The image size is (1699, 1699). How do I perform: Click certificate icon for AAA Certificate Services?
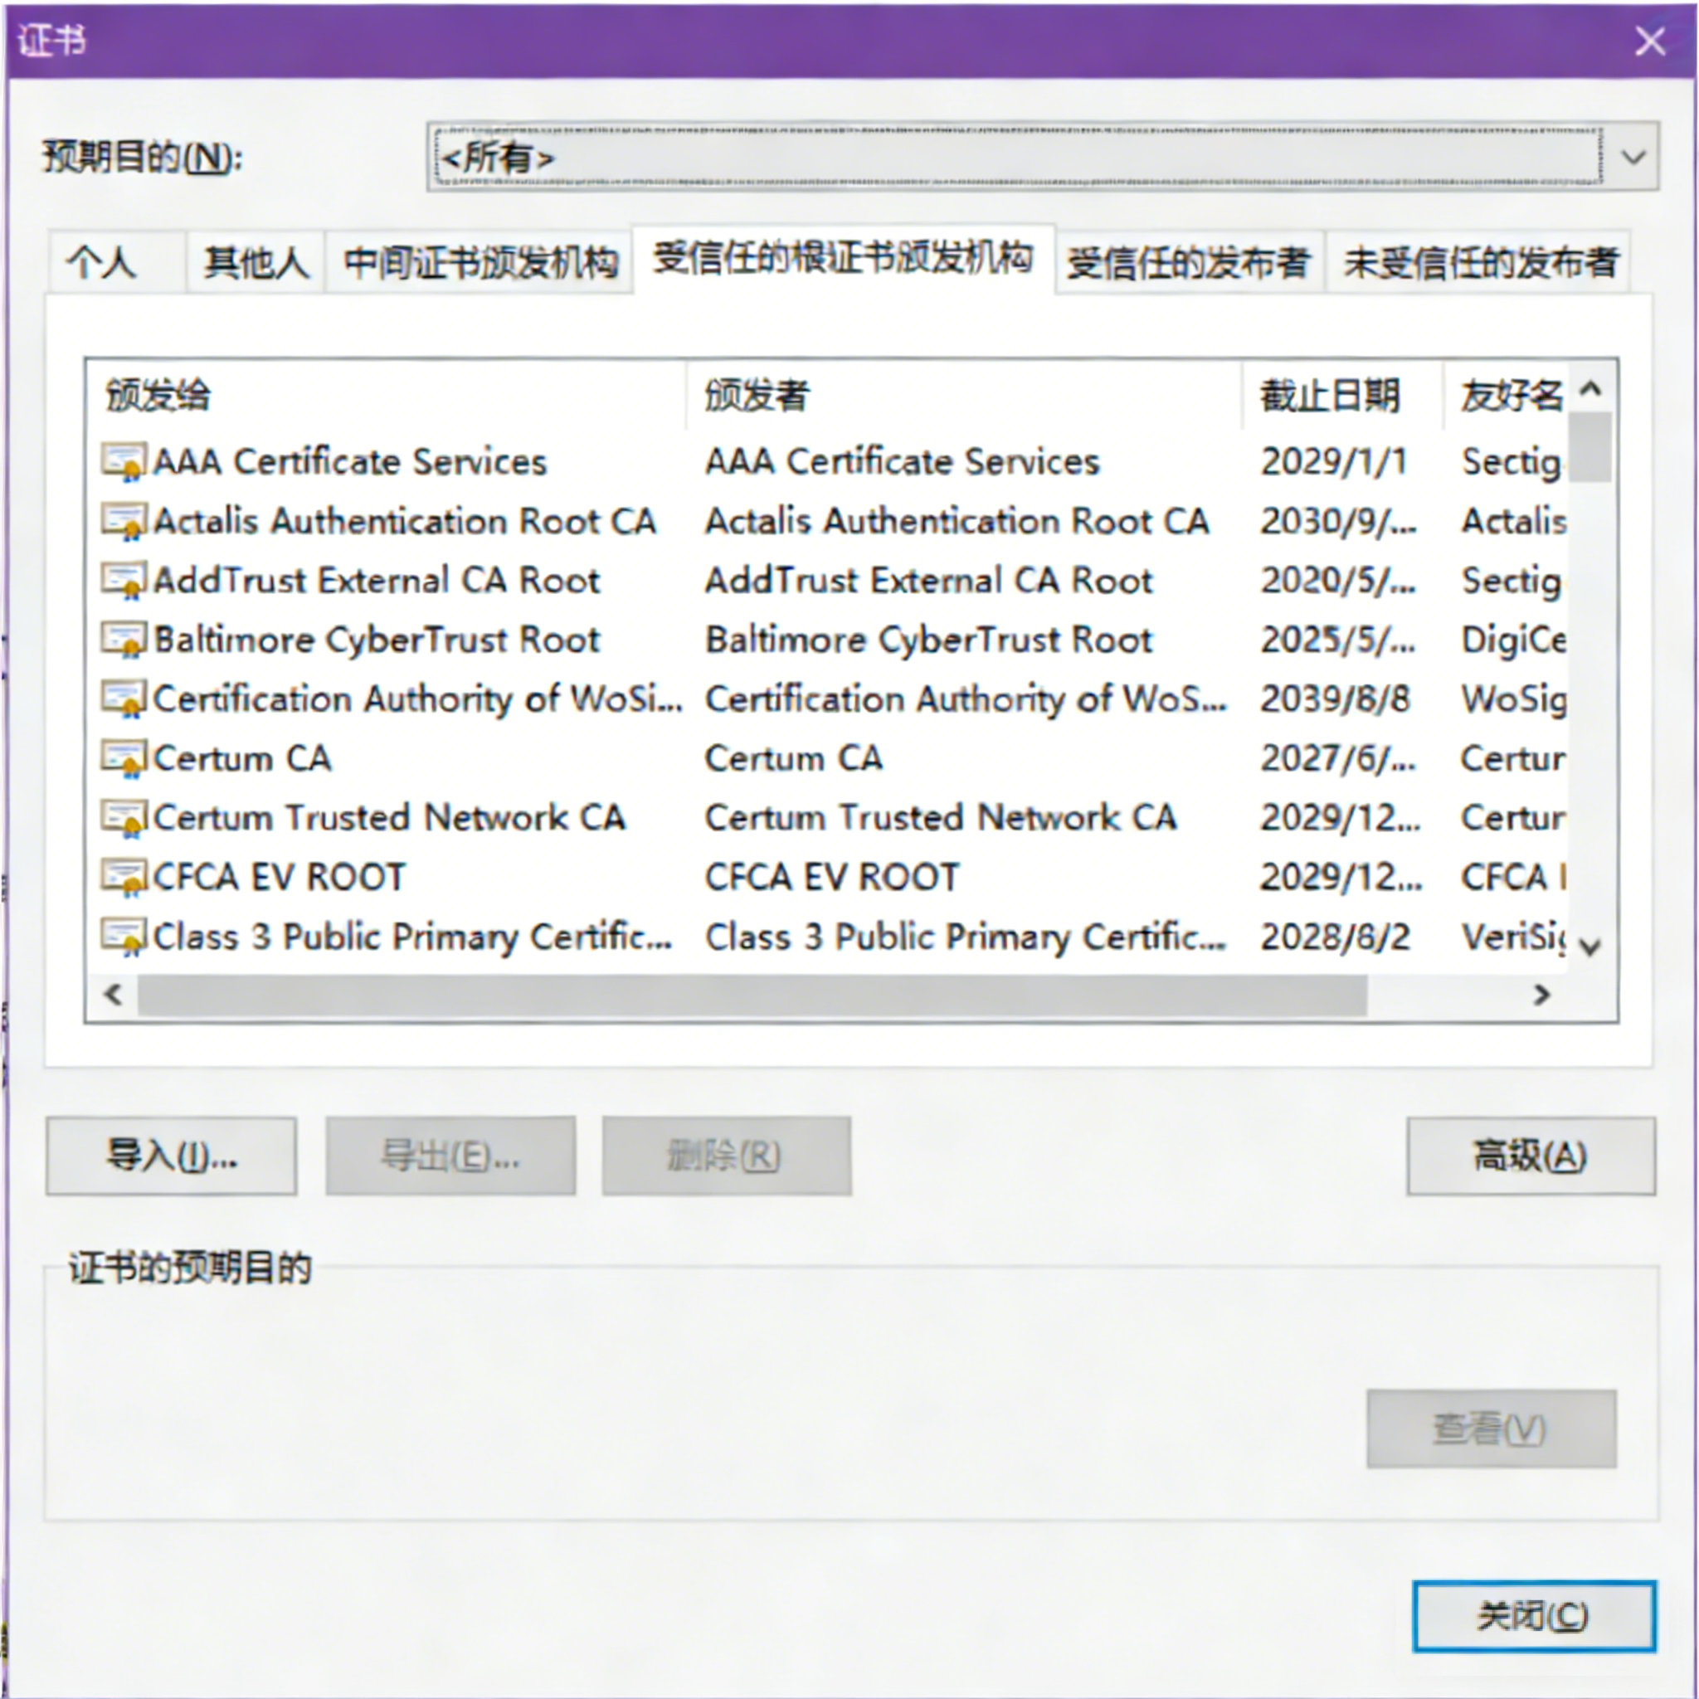123,462
